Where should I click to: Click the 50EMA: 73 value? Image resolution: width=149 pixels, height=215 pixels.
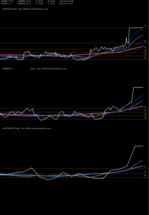[7, 4]
